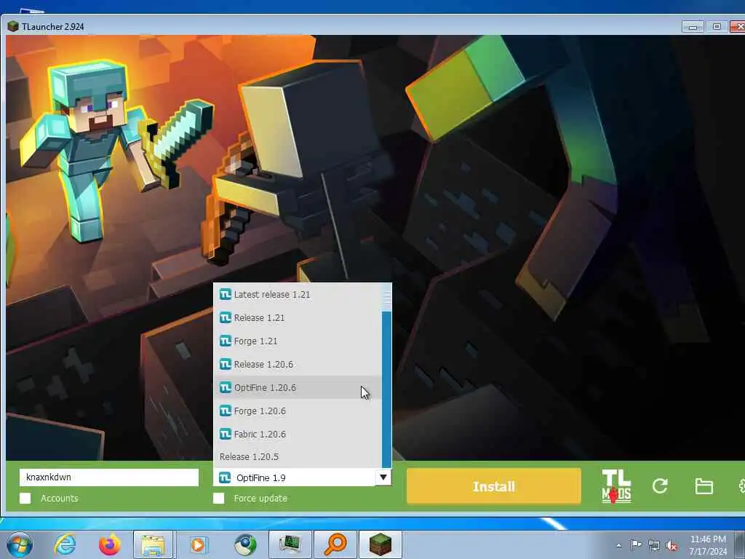The width and height of the screenshot is (745, 559).
Task: Choose Release 1.20.6 version
Action: 298,365
